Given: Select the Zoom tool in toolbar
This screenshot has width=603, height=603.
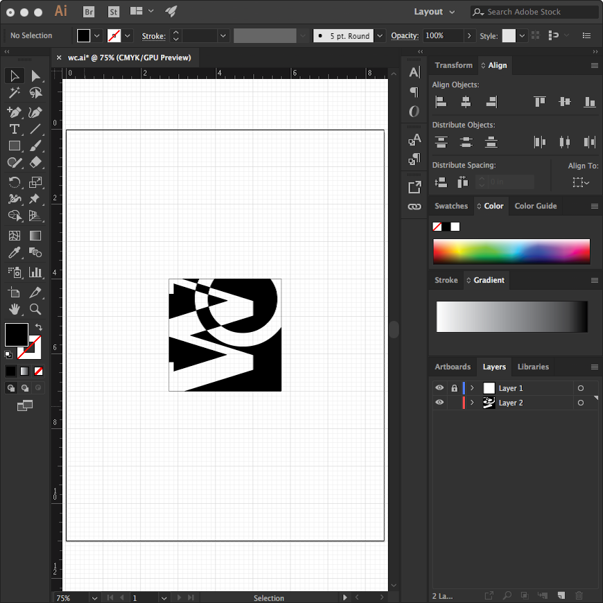Looking at the screenshot, I should (x=35, y=309).
